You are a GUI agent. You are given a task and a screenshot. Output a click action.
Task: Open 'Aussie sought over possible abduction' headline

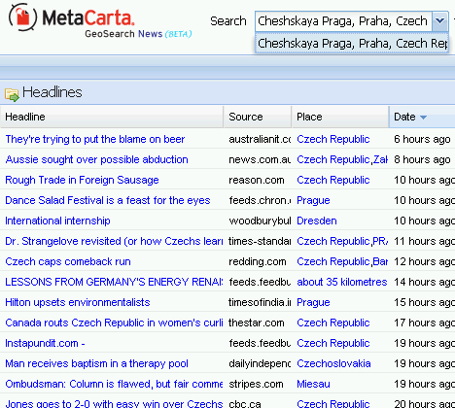(96, 159)
